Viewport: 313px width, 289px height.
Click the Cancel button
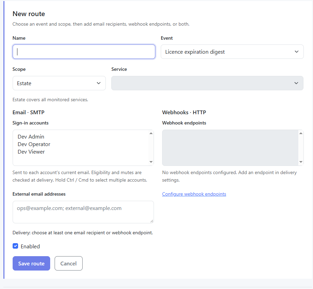coord(69,263)
